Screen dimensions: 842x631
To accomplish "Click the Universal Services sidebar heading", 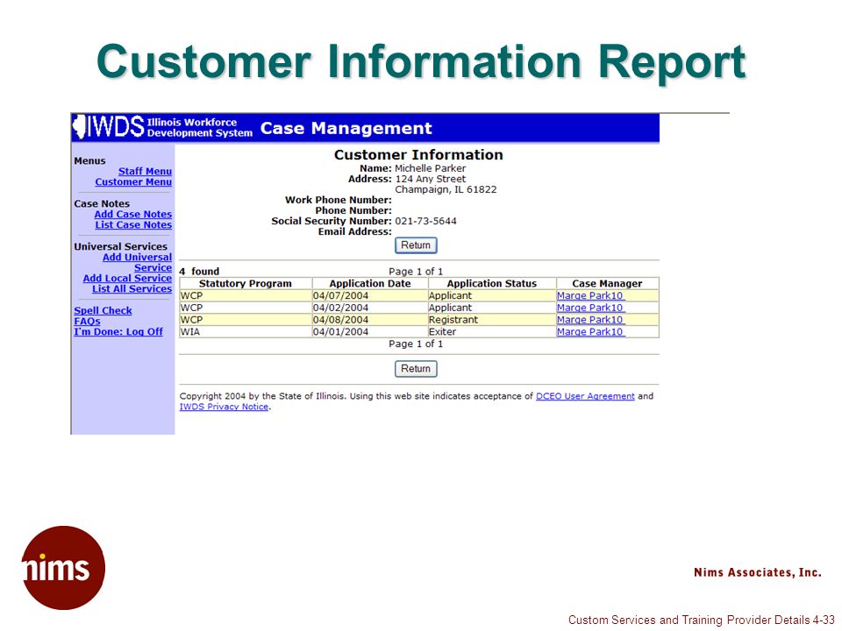I will [121, 246].
